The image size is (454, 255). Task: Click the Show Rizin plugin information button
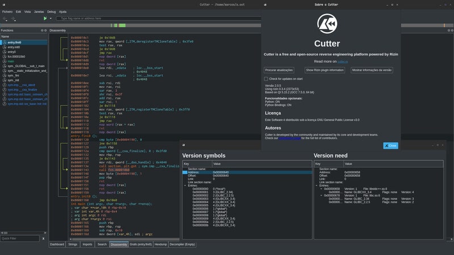coord(325,70)
